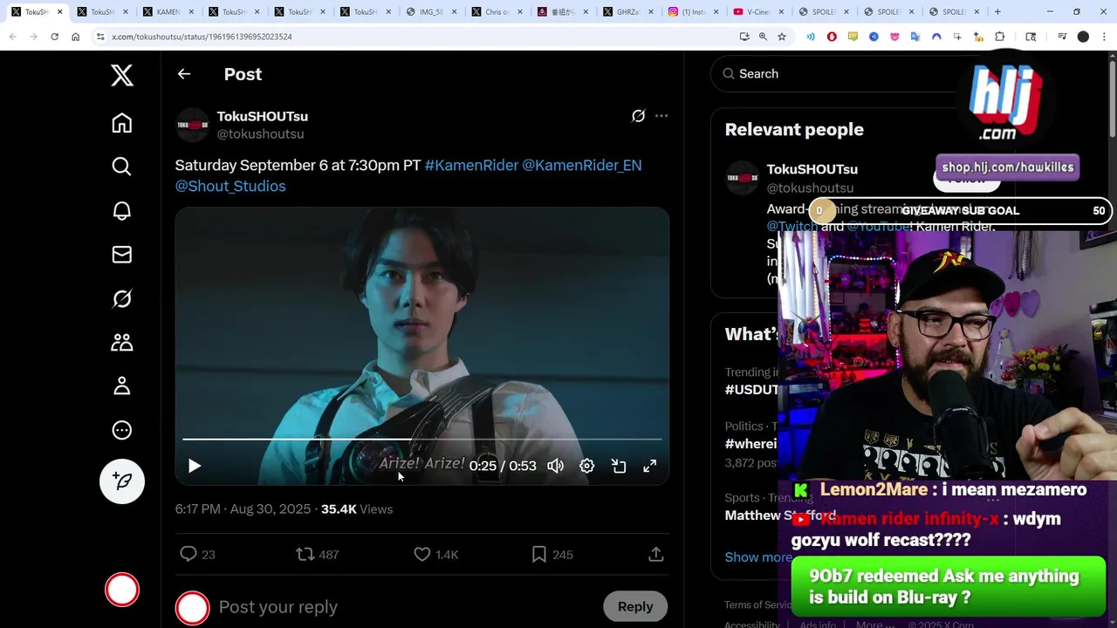Viewport: 1117px width, 628px height.
Task: Compose a new post with feather button
Action: point(122,481)
